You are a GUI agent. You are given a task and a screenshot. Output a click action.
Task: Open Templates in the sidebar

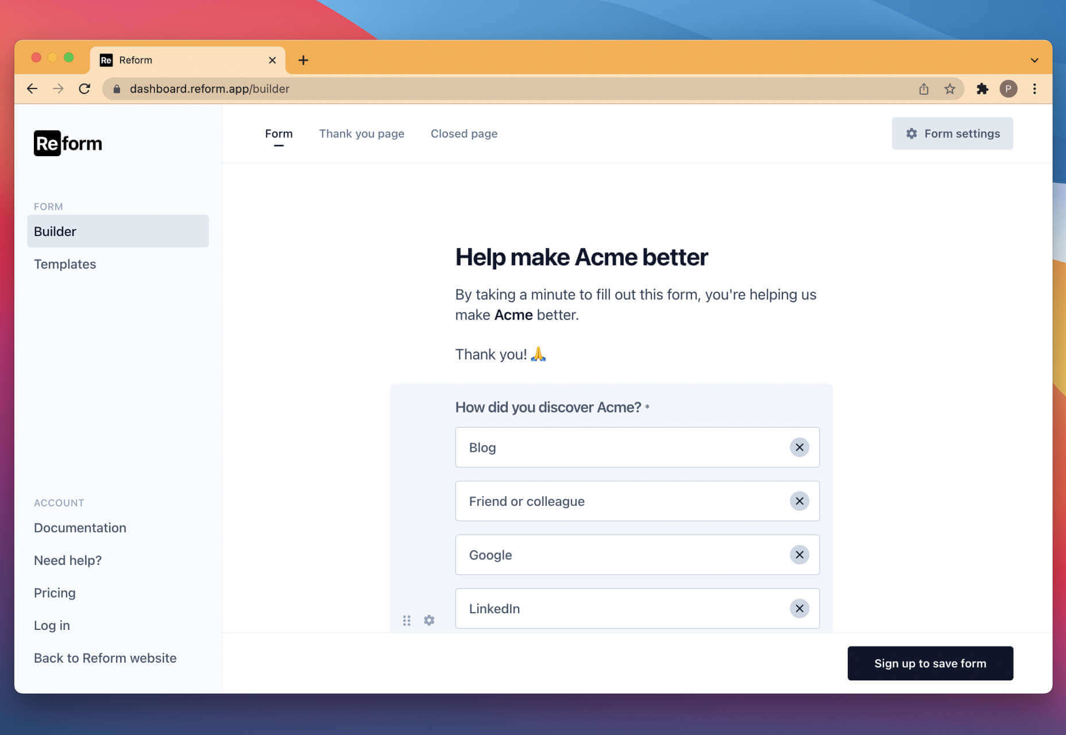(65, 264)
